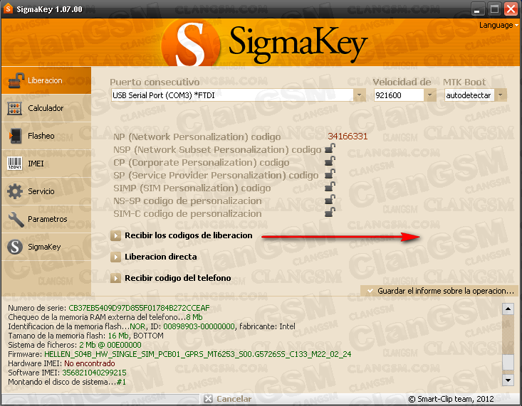Click Software IMEI 356821040299215

[x=67, y=373]
